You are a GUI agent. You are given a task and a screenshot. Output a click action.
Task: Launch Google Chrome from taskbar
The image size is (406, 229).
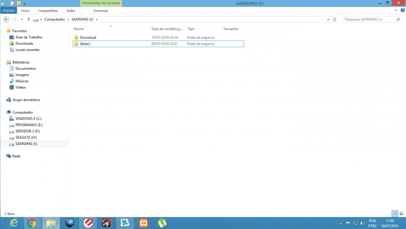click(32, 223)
